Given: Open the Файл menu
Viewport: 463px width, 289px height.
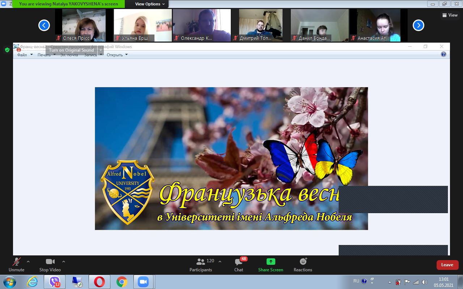Looking at the screenshot, I should (x=25, y=55).
